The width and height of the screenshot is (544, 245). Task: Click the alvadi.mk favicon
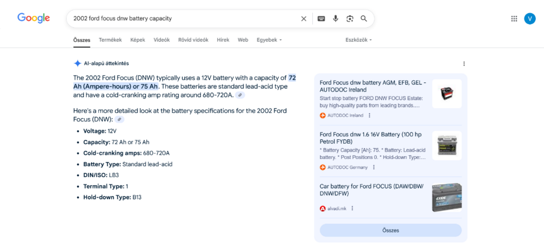click(x=323, y=209)
